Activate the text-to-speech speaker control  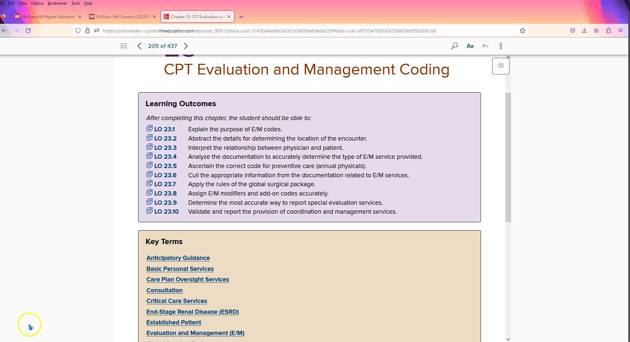500,65
